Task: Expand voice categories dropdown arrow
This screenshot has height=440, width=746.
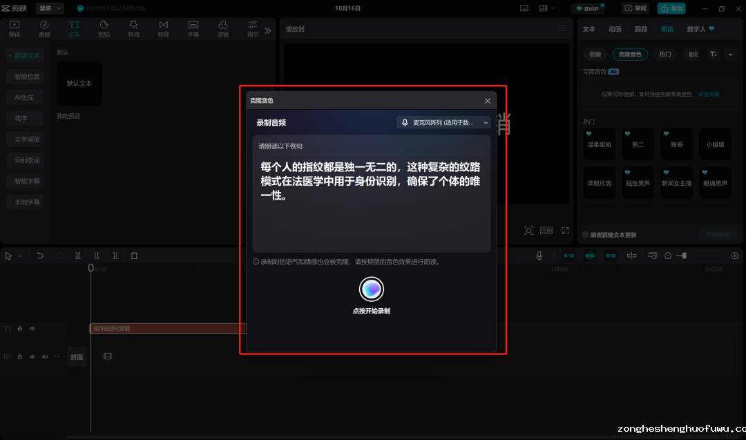Action: (730, 55)
